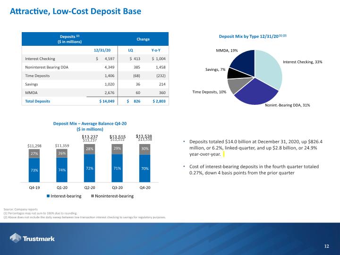Viewport: 340px width, 255px height.
Task: Click the 'Nonint.-Bearing DDA, 31%' pie label
Action: click(288, 105)
